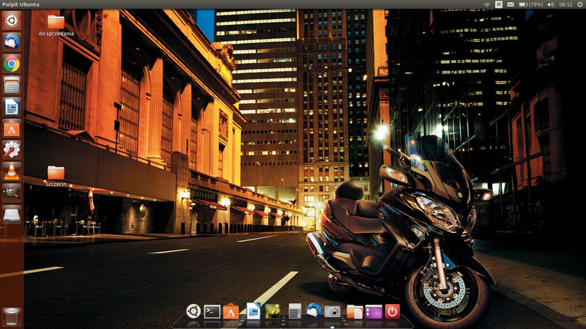Open LibreOffice Writer in the launcher
Image resolution: width=586 pixels, height=329 pixels.
point(11,107)
